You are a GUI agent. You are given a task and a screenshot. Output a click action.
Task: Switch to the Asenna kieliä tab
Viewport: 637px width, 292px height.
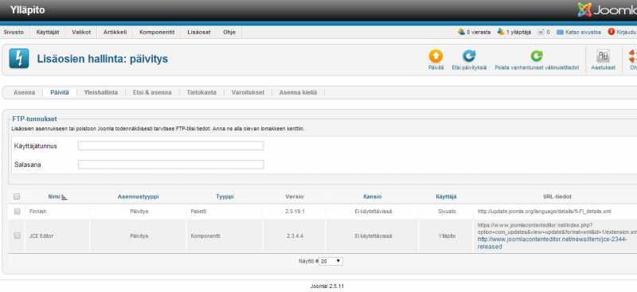click(x=298, y=92)
